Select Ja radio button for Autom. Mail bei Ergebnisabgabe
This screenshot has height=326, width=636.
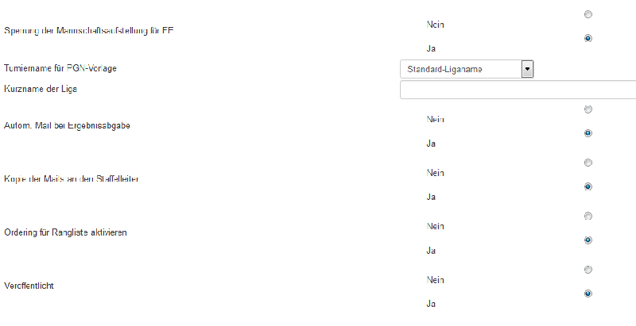click(x=588, y=133)
